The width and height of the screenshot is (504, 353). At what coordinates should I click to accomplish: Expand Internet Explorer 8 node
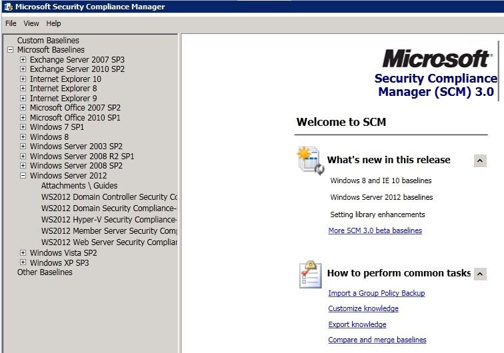pyautogui.click(x=23, y=89)
